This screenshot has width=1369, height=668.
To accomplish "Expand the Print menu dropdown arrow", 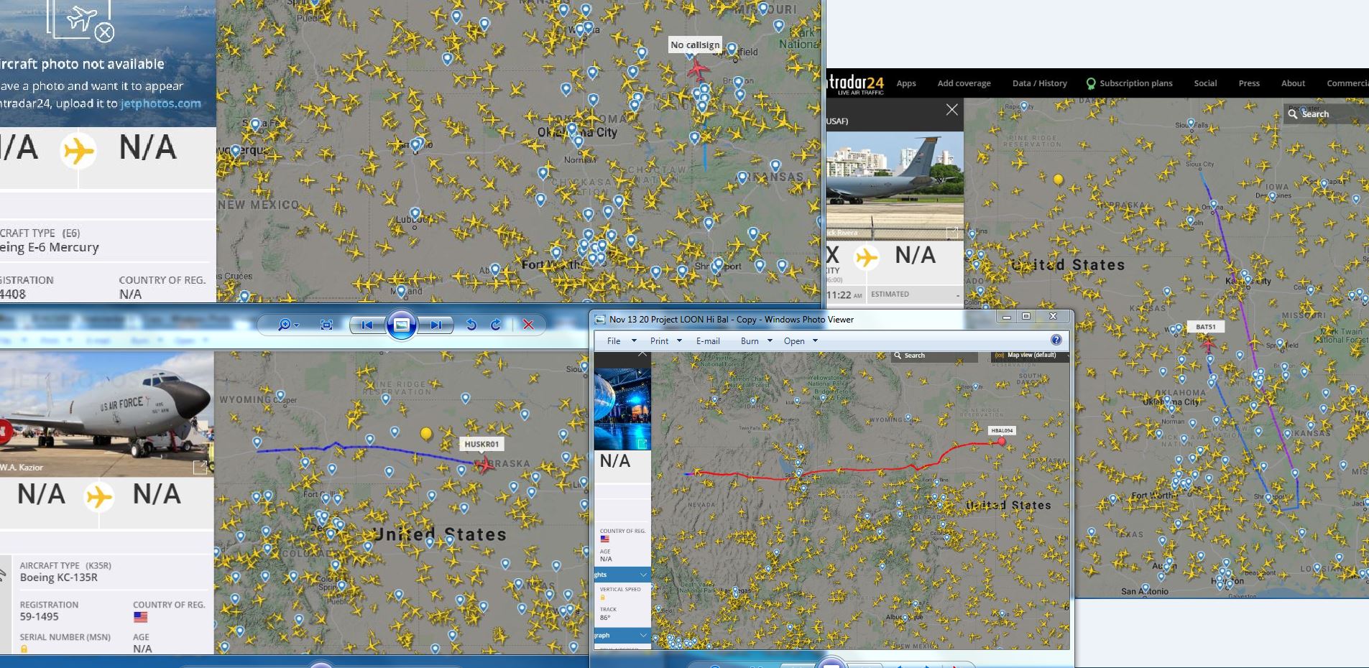I will (x=679, y=341).
